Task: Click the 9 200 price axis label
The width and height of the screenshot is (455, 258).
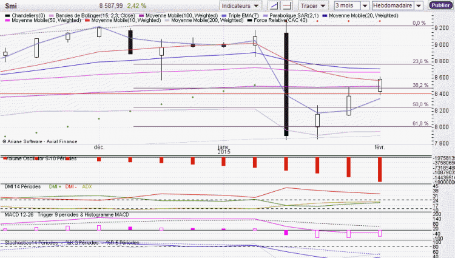Action: [x=442, y=28]
